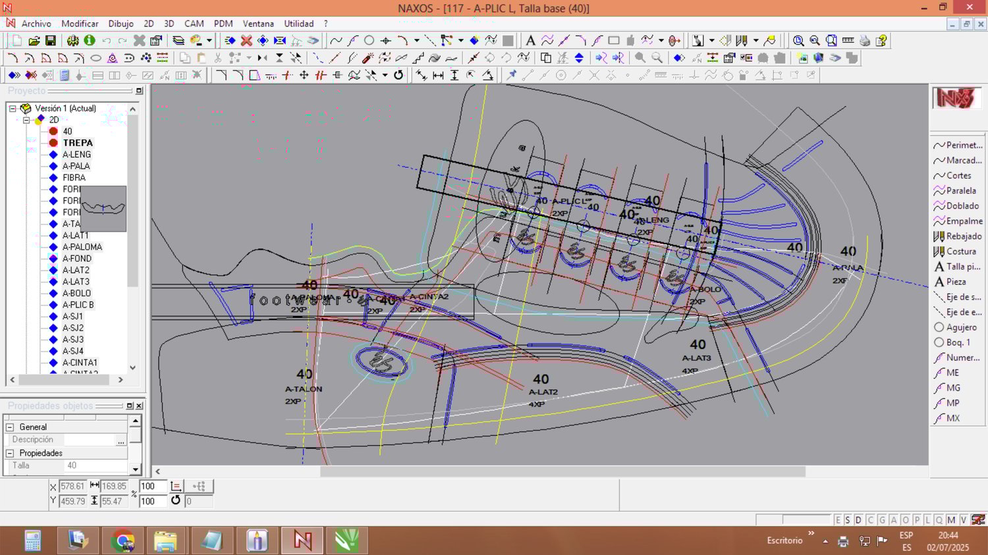988x555 pixels.
Task: Open the Utilidad menu
Action: pos(298,24)
